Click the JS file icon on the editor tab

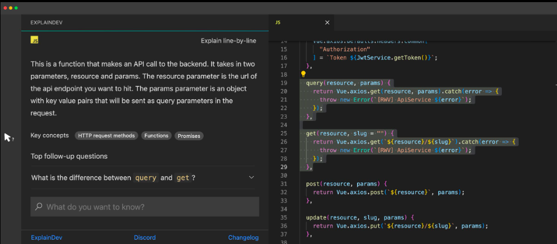[278, 22]
